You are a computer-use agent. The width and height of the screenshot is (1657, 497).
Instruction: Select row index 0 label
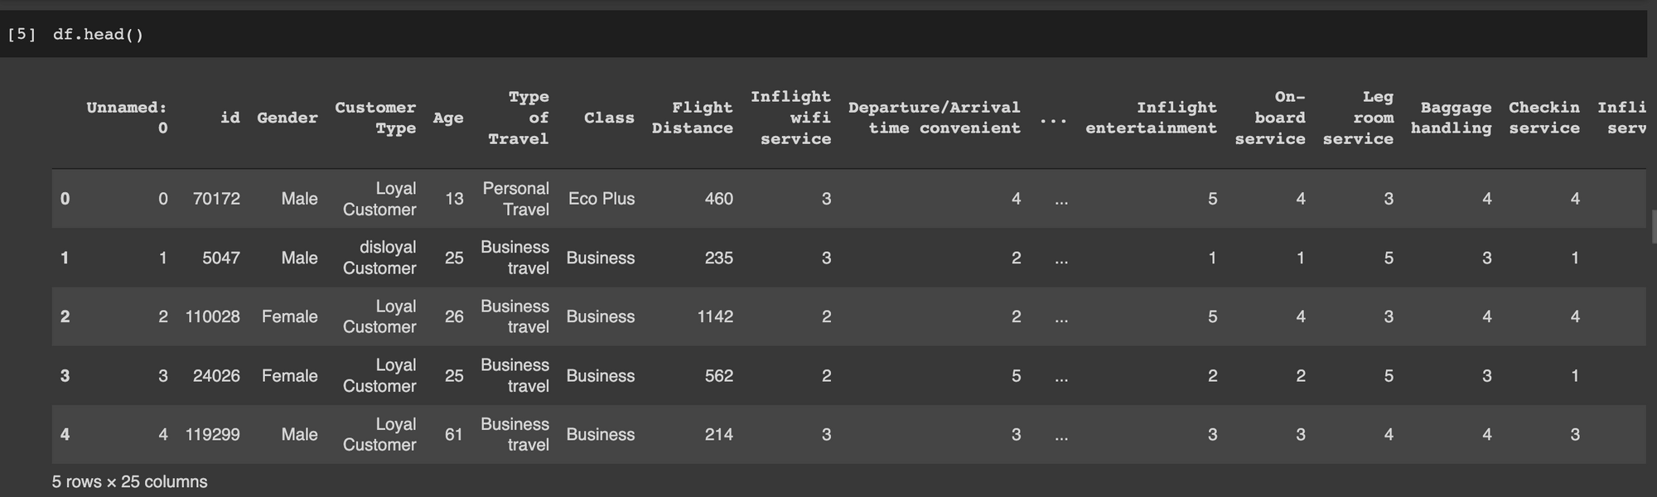65,199
